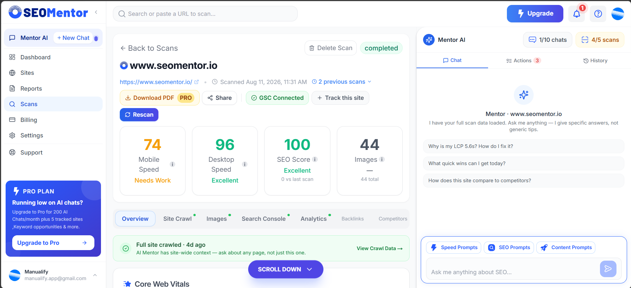The height and width of the screenshot is (288, 631).
Task: Track this site
Action: [340, 98]
